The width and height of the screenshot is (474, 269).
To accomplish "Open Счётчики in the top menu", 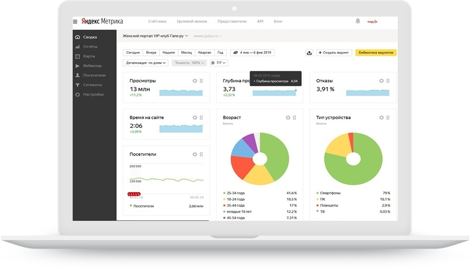I will (157, 21).
